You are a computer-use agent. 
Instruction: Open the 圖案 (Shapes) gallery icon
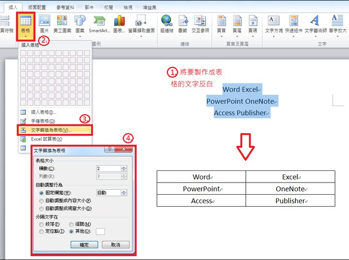(x=80, y=20)
